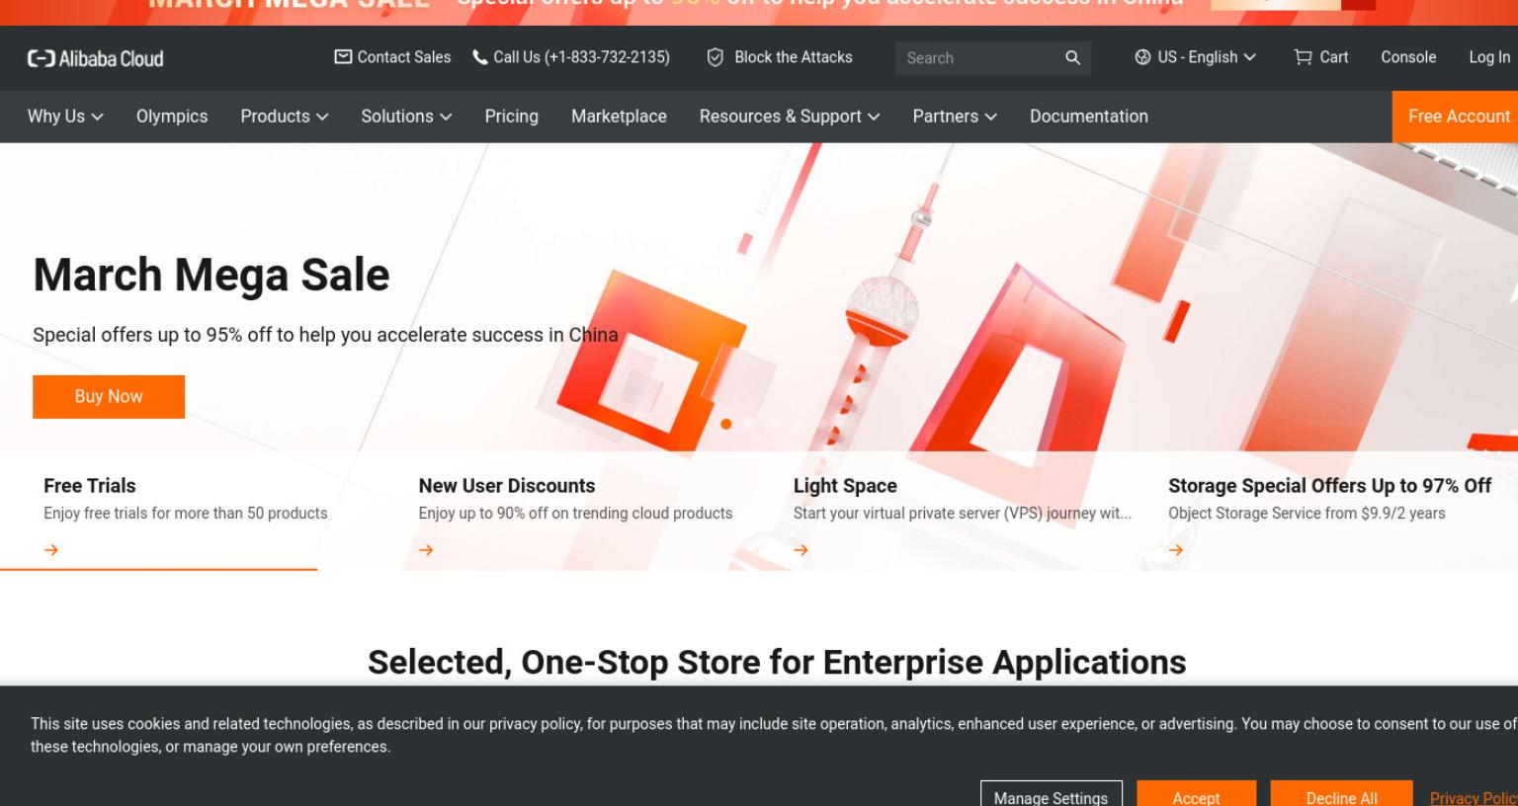Open the Olympics page
Image resolution: width=1518 pixels, height=806 pixels.
[x=172, y=117]
